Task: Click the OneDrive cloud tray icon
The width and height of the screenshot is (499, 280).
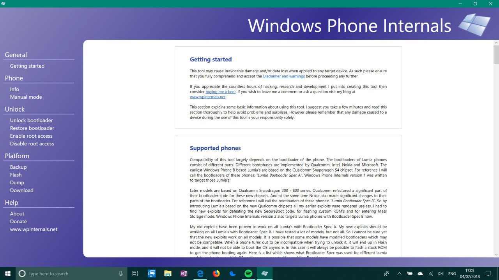Action: tap(420, 273)
